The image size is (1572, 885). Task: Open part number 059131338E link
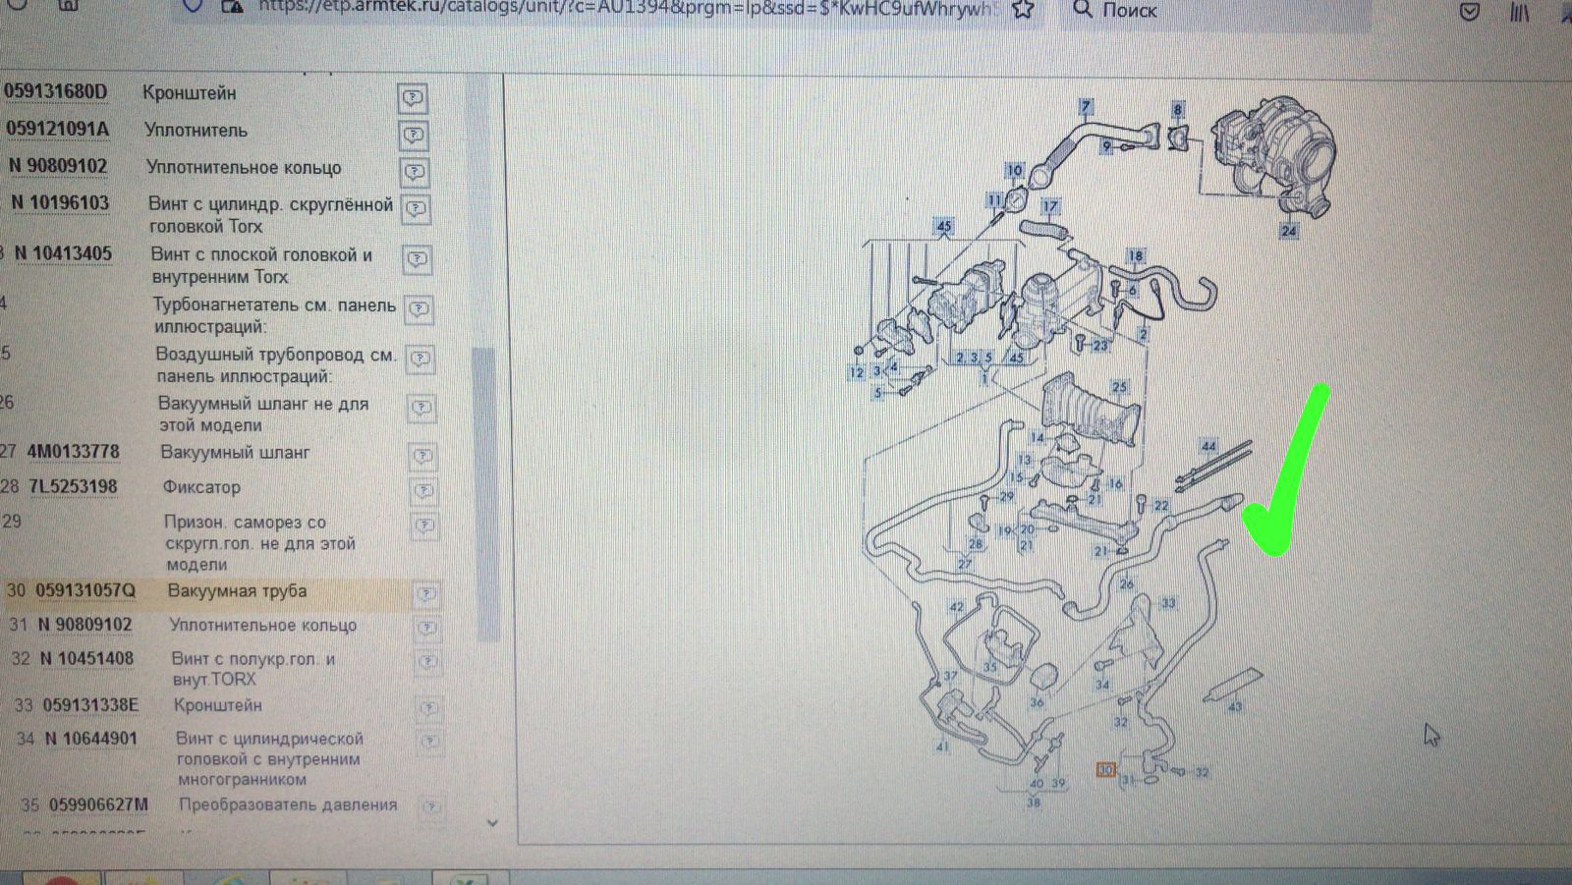pyautogui.click(x=90, y=705)
